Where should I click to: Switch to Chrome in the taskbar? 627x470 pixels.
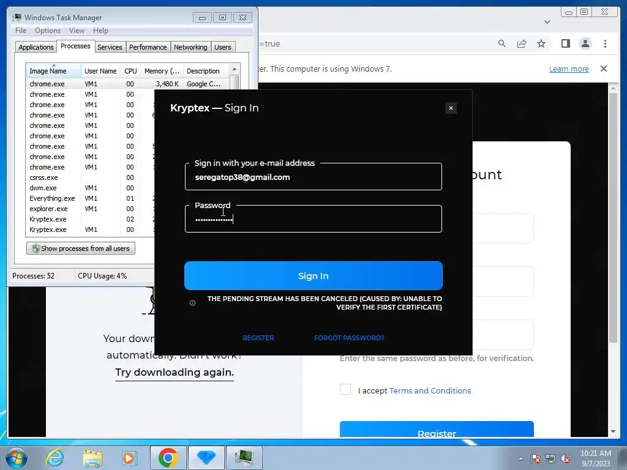point(168,458)
